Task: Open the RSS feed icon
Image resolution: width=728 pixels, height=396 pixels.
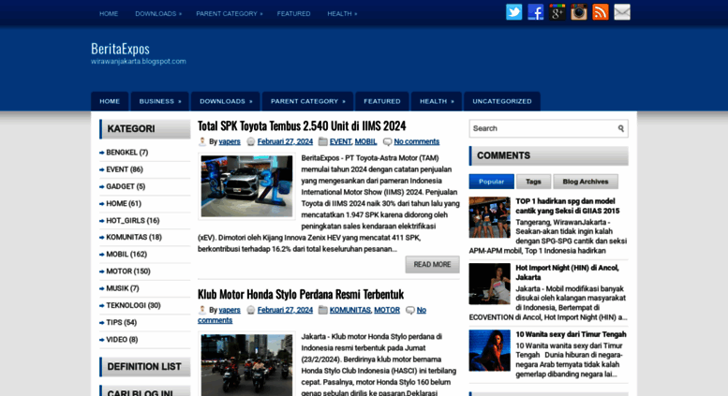Action: 601,12
